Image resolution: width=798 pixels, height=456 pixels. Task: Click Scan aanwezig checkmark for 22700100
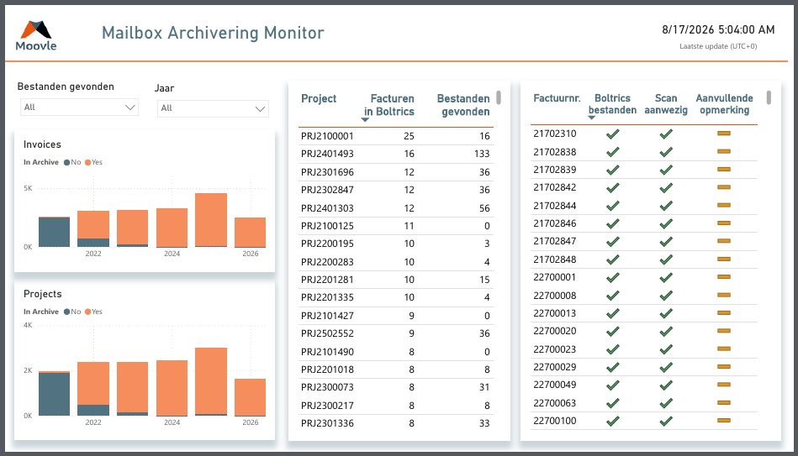click(x=666, y=421)
